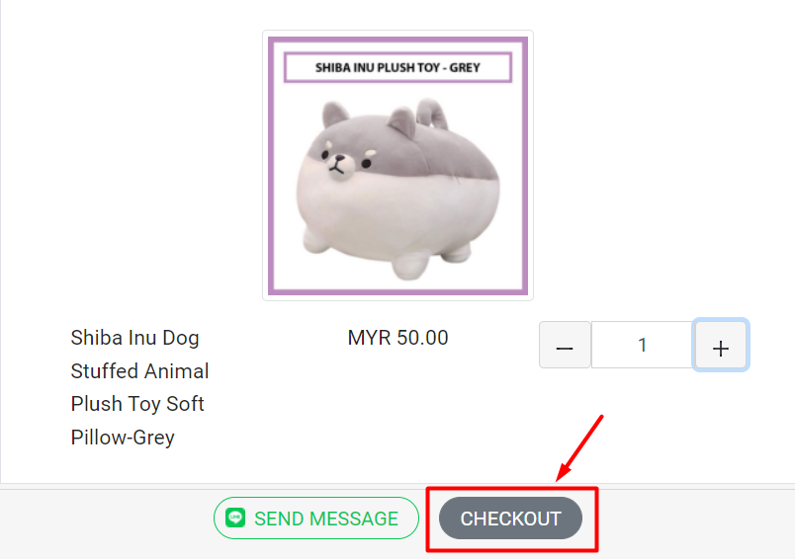Click the 'Stuffed Animal' text line
795x559 pixels.
pyautogui.click(x=140, y=371)
